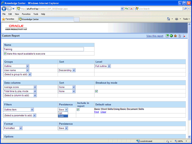Open the Edit menu
This screenshot has width=192, height=144.
[10, 14]
